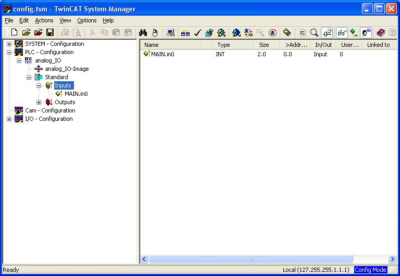Click the horizontal scrollbar right arrow
Screen dimensions: 400x276
pos(392,259)
